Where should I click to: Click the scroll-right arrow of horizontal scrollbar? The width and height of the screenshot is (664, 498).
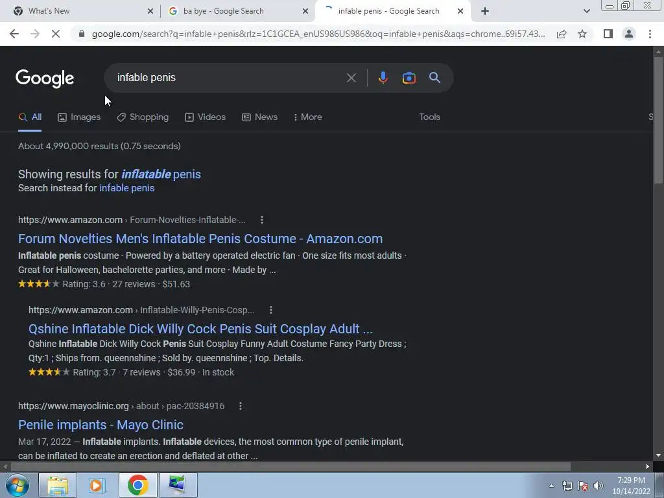coord(648,467)
